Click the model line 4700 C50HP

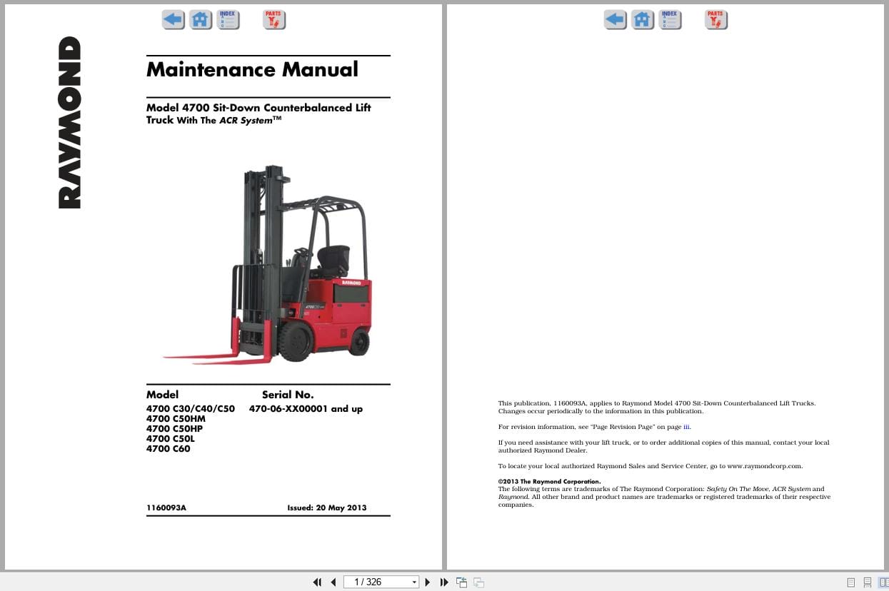(174, 429)
